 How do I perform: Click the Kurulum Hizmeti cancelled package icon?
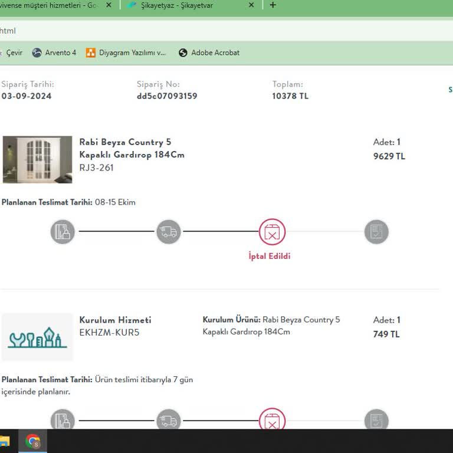tap(272, 419)
